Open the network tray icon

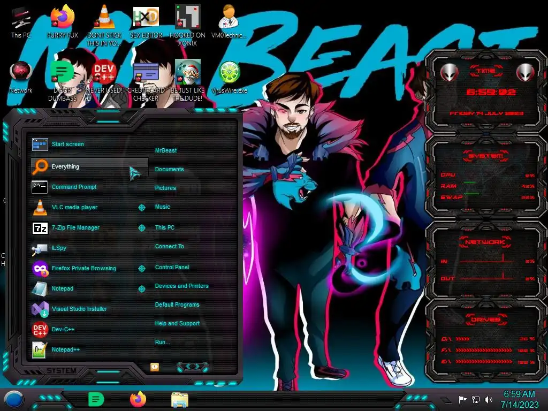point(475,399)
